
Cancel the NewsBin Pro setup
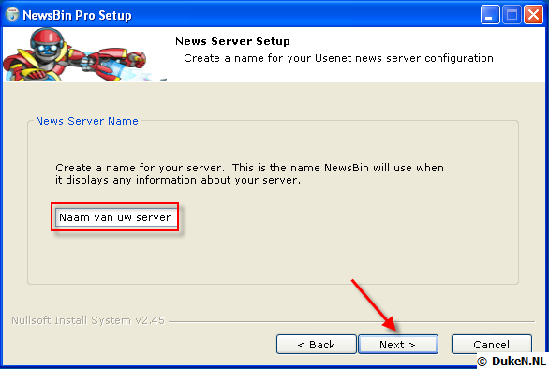(492, 344)
